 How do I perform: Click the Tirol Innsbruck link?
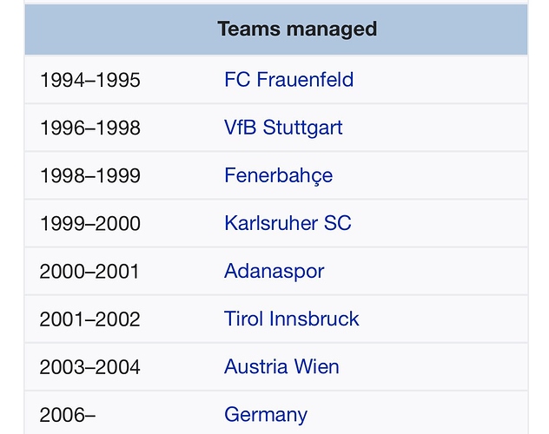291,319
